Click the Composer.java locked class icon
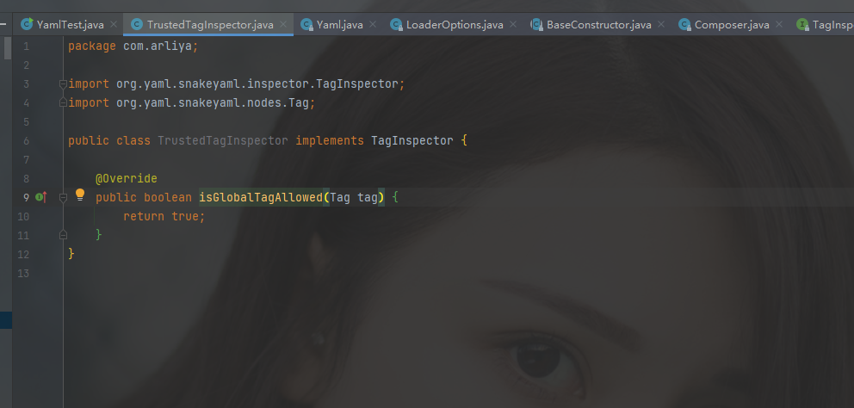 685,24
